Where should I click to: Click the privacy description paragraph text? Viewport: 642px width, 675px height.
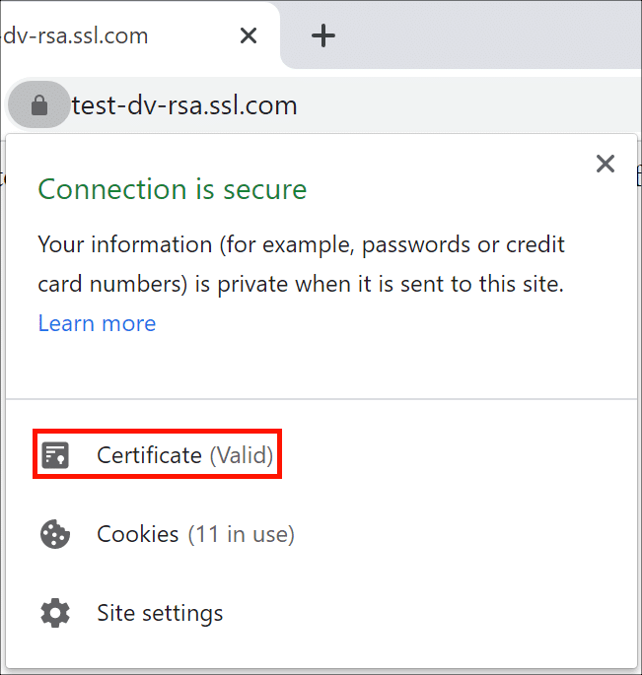point(300,264)
